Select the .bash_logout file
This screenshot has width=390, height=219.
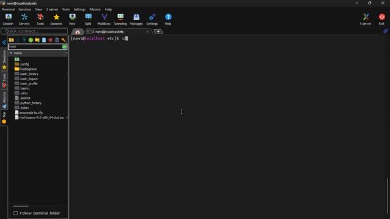(26, 78)
